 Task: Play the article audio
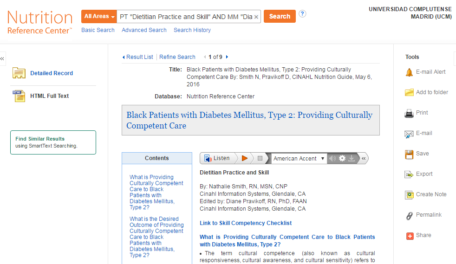245,158
